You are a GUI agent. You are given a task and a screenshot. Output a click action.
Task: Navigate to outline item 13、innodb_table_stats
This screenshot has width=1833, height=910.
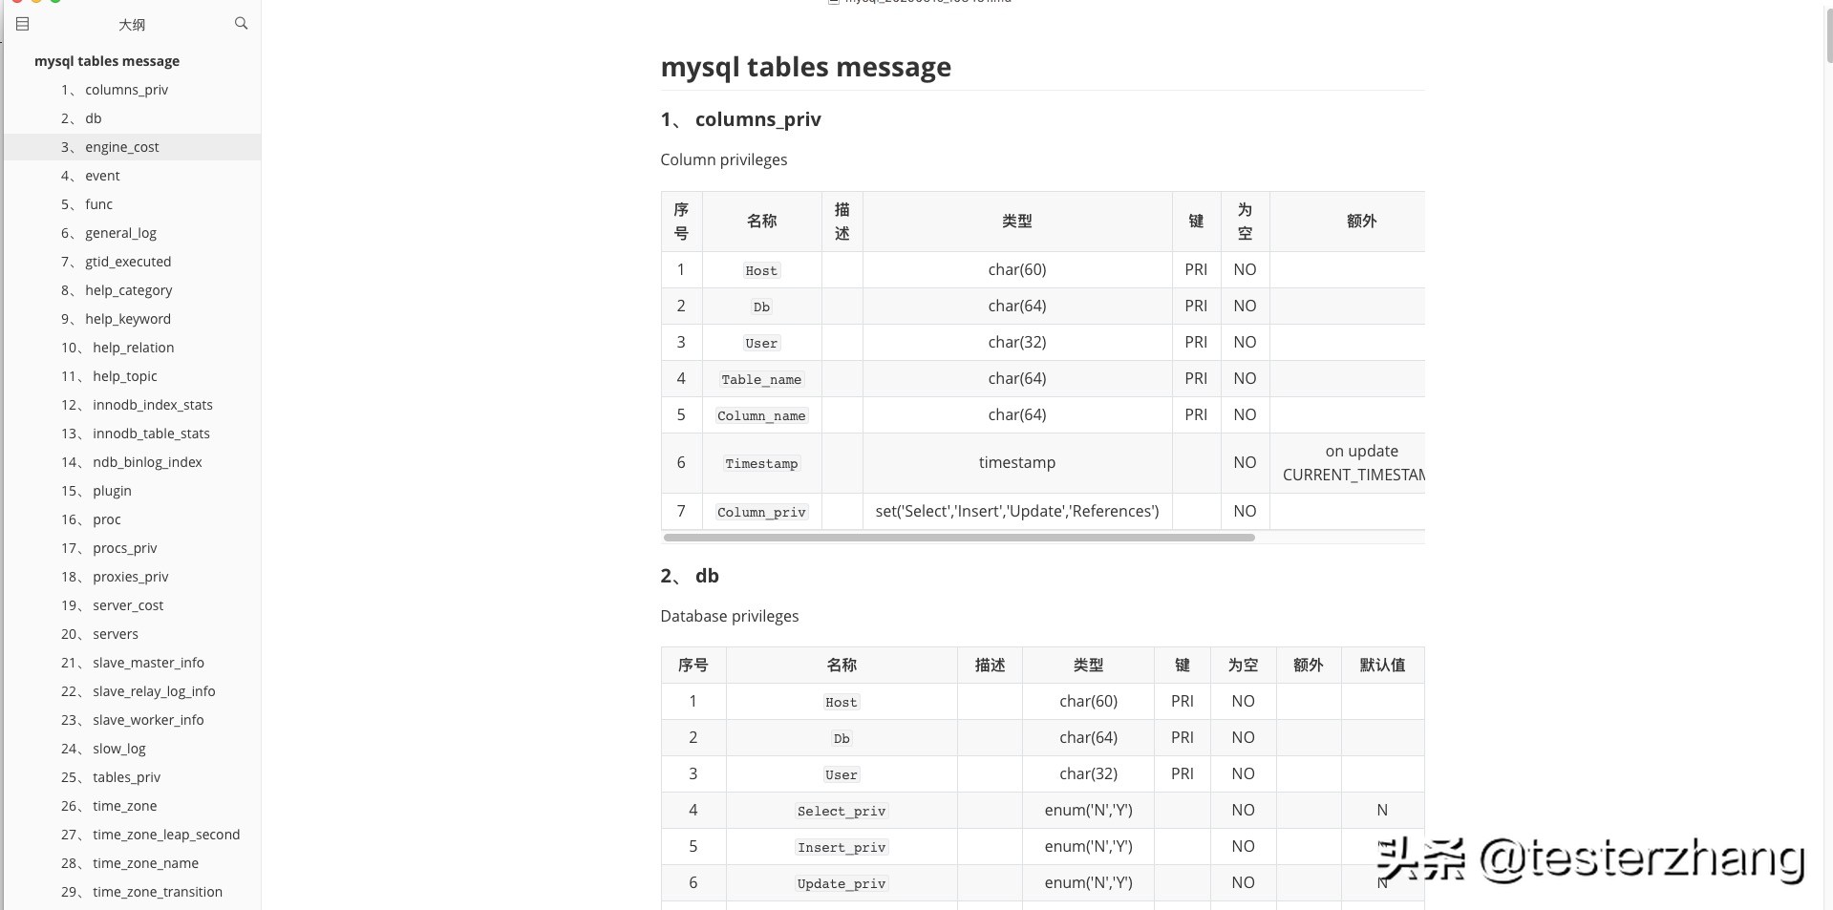tap(136, 434)
